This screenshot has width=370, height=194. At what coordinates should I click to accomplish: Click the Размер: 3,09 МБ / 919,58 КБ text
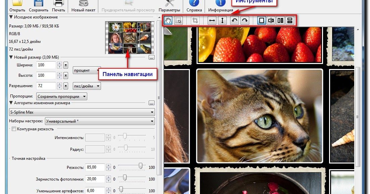34,26
